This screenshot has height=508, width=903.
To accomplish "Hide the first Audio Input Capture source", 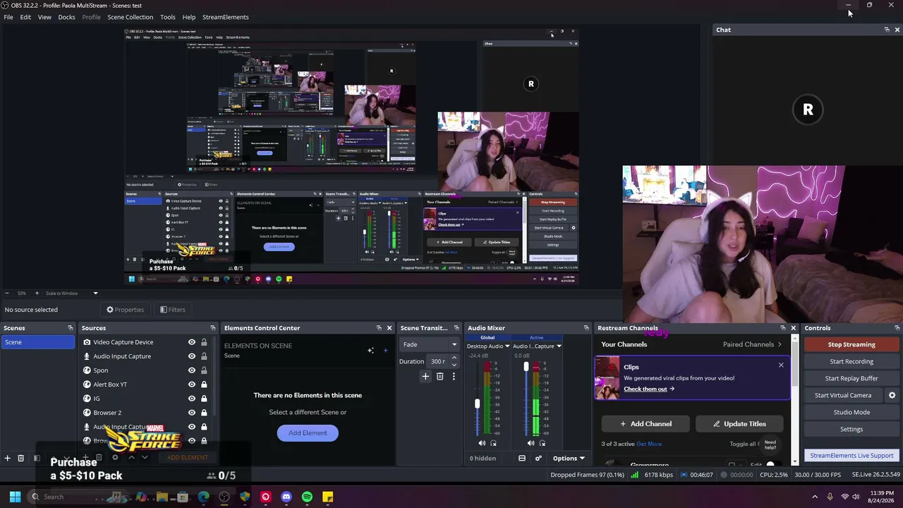I will click(x=191, y=356).
